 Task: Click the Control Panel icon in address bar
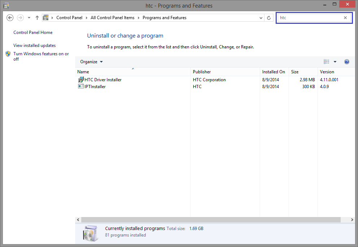(46, 18)
